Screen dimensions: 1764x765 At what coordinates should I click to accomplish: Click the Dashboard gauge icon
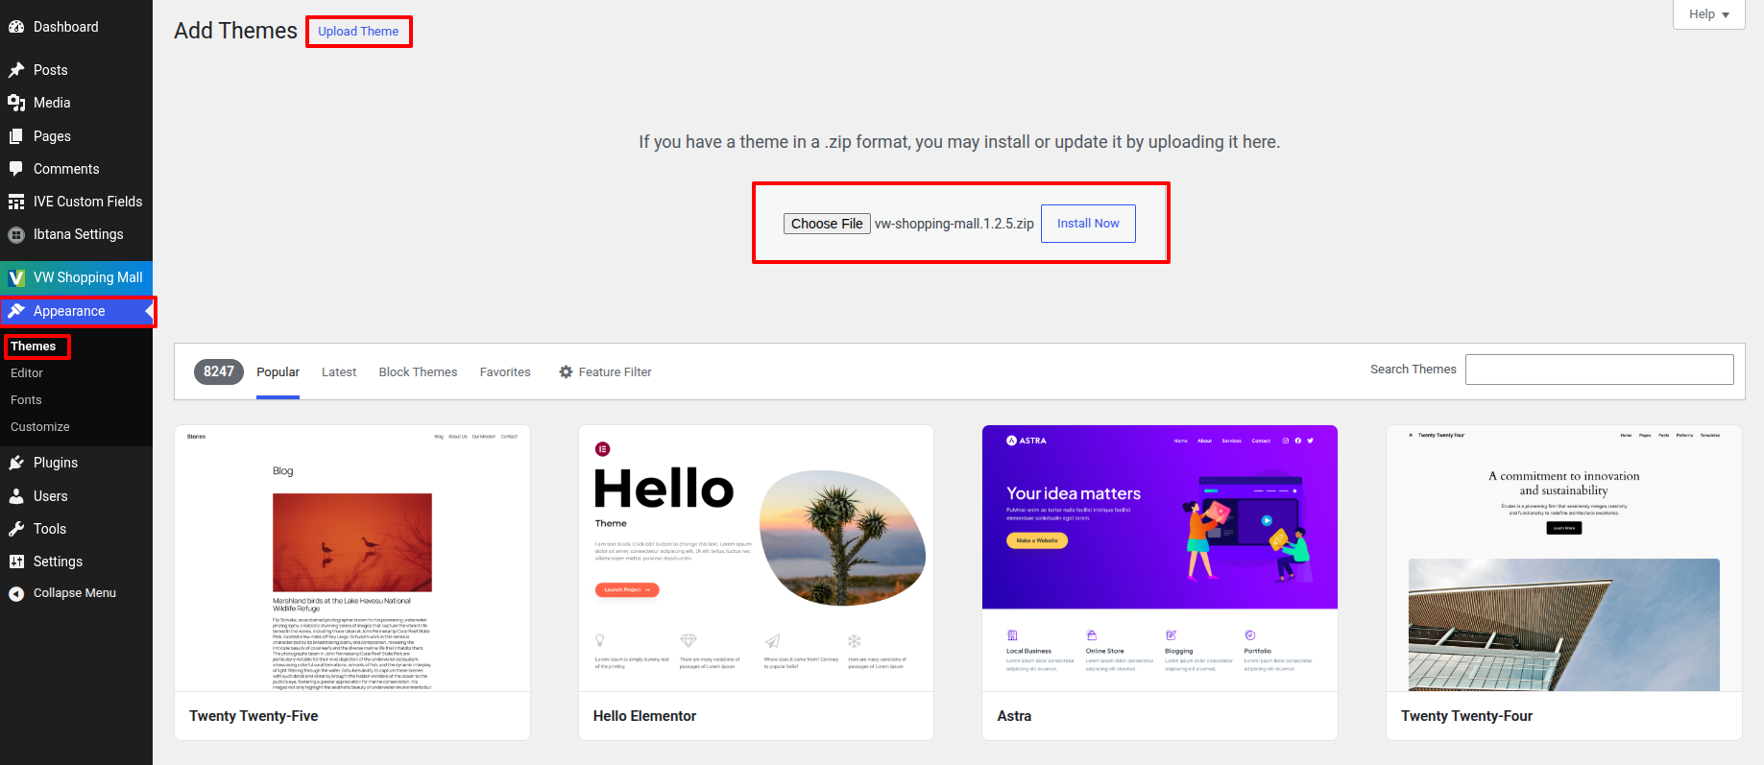click(x=16, y=27)
